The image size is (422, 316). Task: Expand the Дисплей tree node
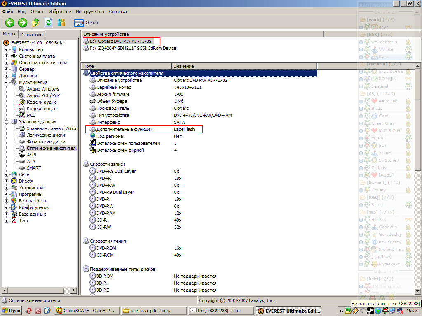[x=6, y=76]
